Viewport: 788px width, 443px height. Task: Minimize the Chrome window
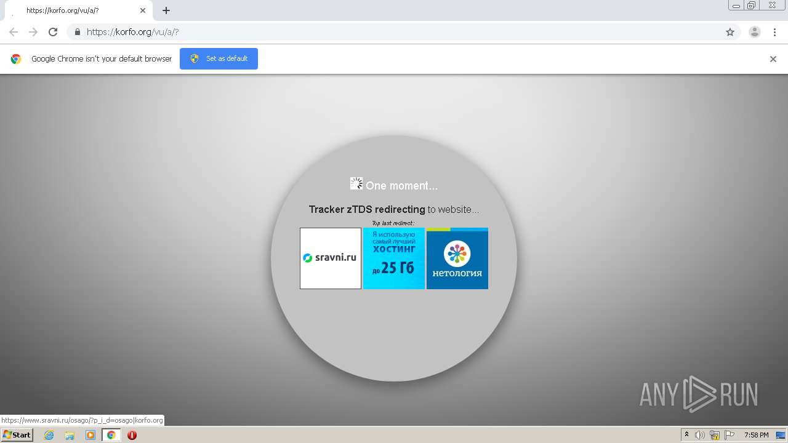point(736,6)
